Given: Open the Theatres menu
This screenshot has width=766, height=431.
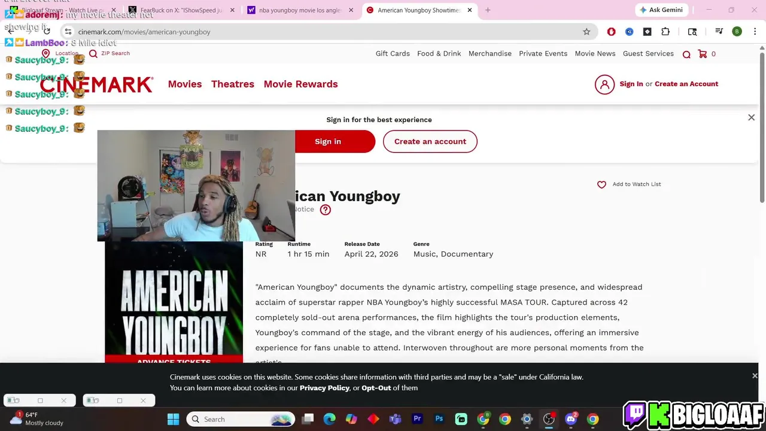Looking at the screenshot, I should point(233,84).
